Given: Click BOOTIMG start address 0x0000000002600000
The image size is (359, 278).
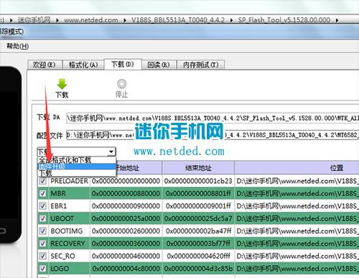Looking at the screenshot, I should (x=126, y=231).
